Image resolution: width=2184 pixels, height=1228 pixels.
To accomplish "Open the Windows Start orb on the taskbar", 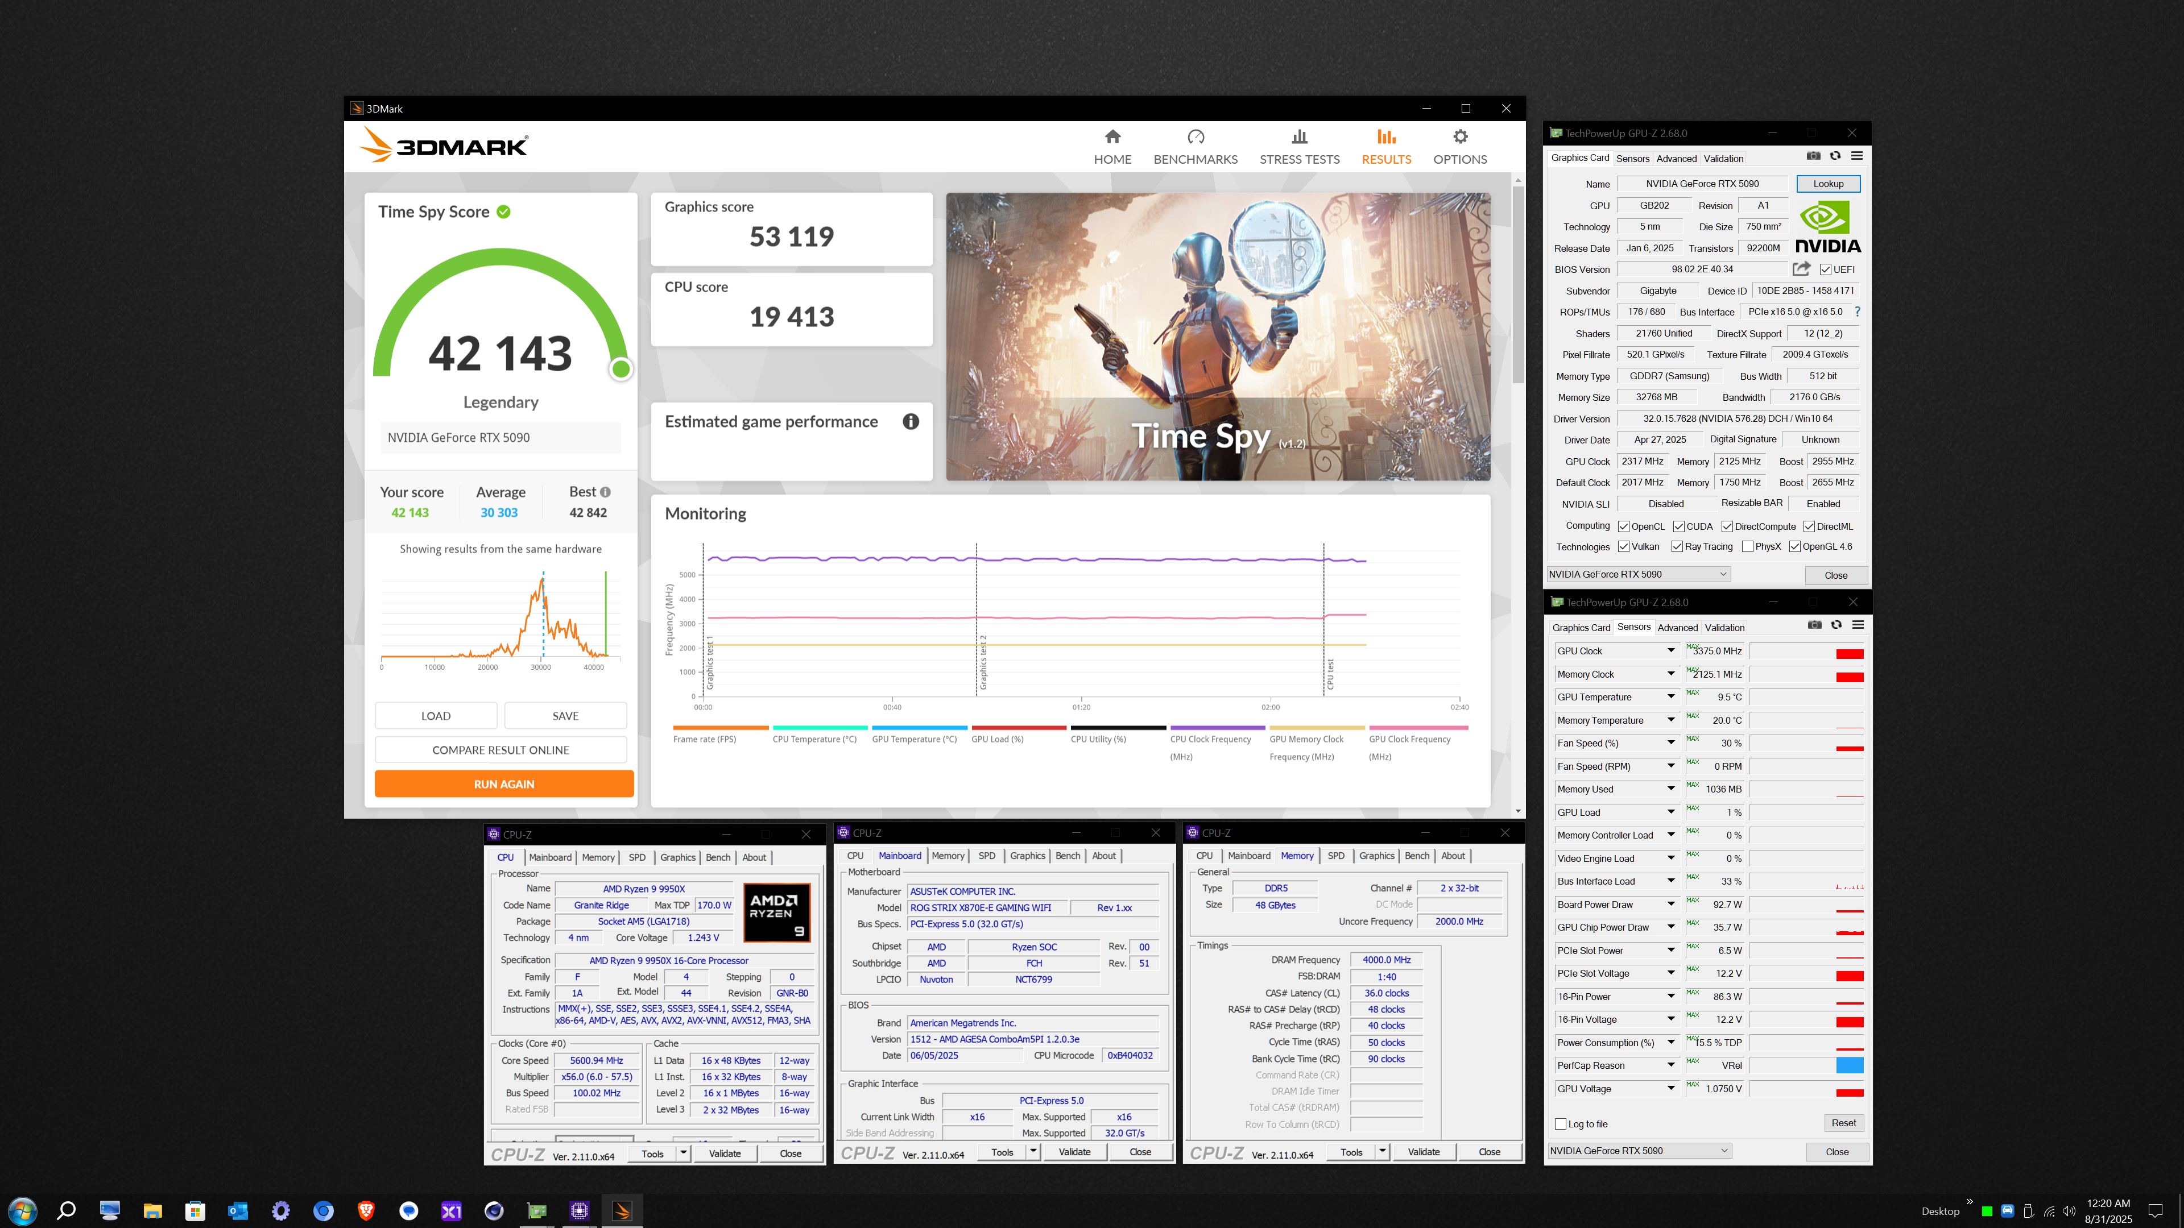I will [x=22, y=1210].
